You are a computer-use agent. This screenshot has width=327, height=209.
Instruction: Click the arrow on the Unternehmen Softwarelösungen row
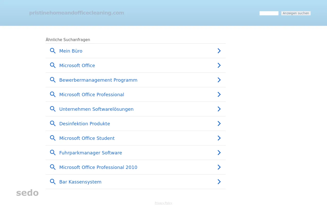[219, 109]
